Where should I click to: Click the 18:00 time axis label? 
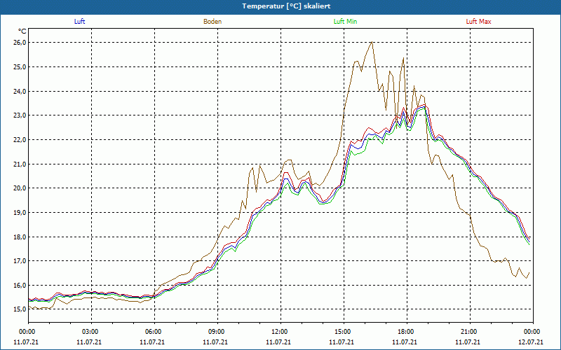[x=405, y=332]
